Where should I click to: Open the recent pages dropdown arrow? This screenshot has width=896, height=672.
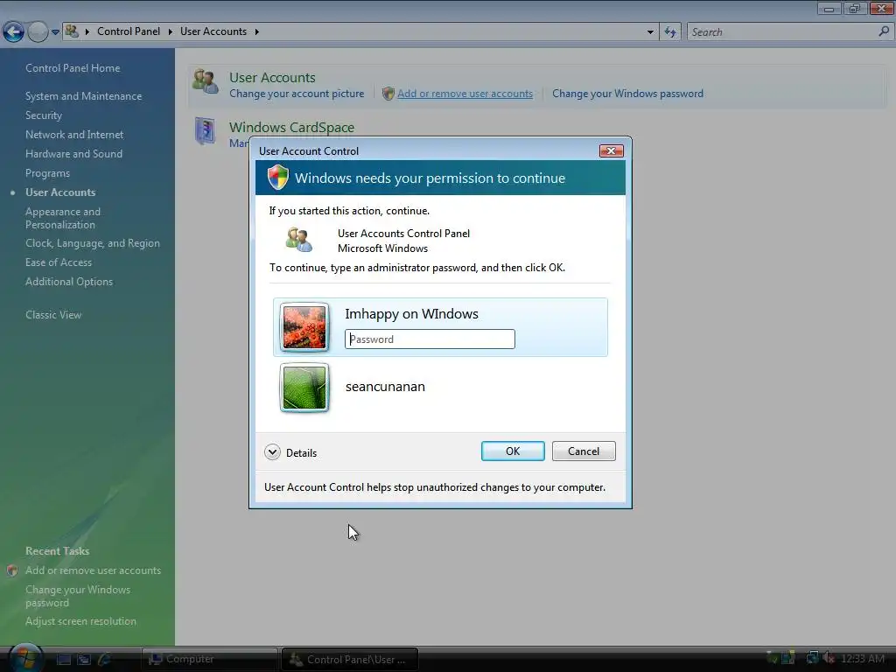pyautogui.click(x=55, y=32)
